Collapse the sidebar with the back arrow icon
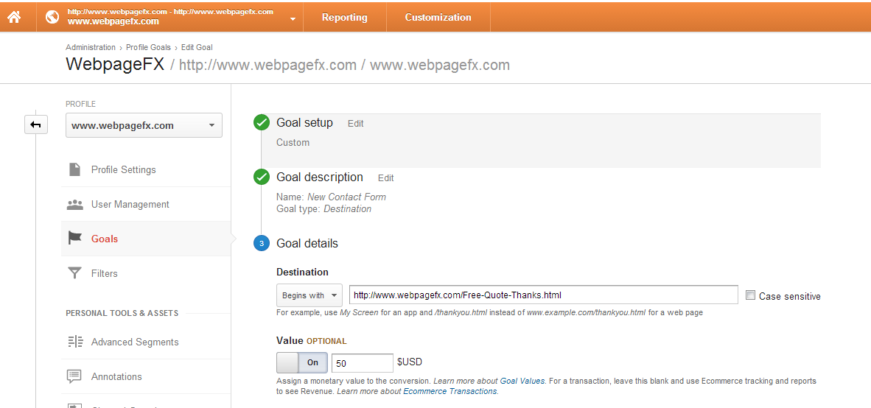 35,125
